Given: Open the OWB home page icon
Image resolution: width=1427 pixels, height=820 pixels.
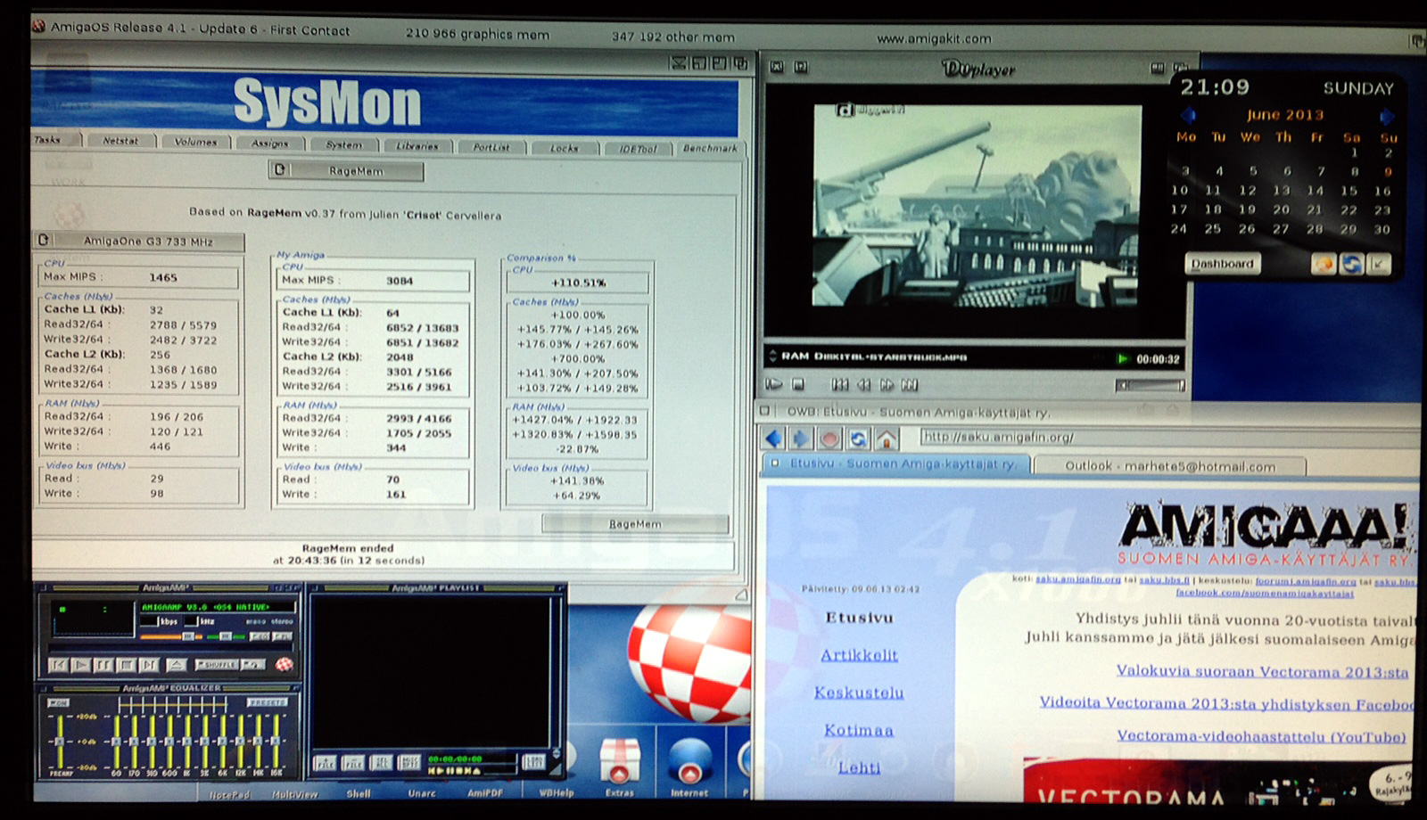Looking at the screenshot, I should click(886, 439).
